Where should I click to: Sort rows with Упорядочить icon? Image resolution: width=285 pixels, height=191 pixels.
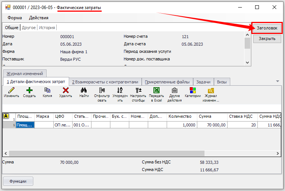pyautogui.click(x=120, y=90)
